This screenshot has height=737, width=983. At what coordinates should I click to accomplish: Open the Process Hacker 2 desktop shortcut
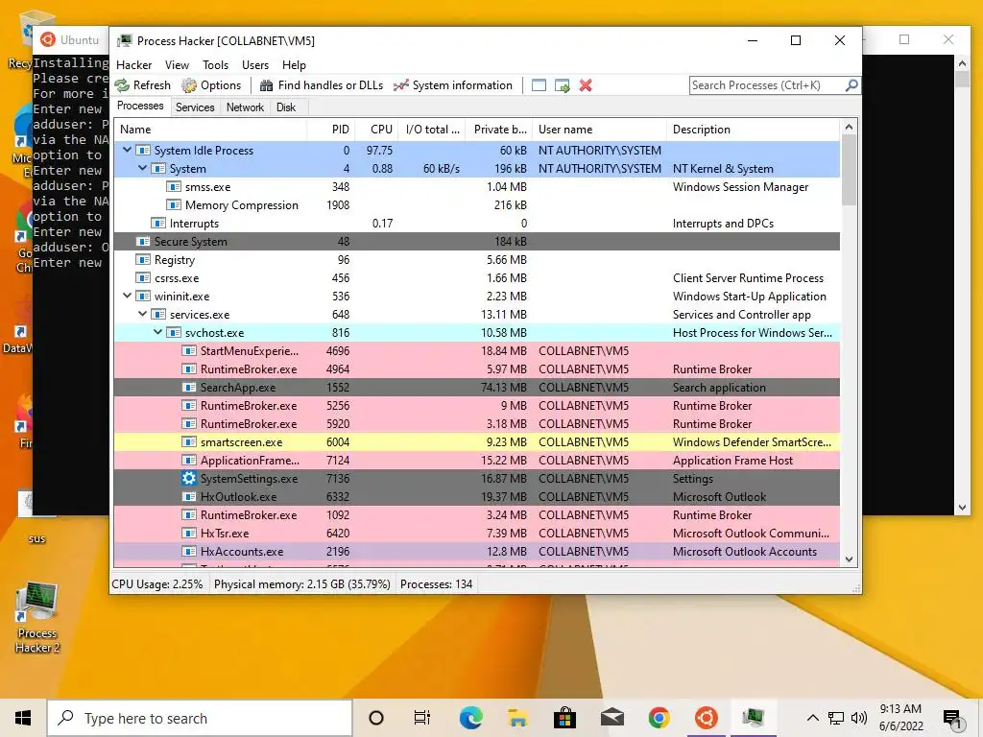pyautogui.click(x=37, y=618)
